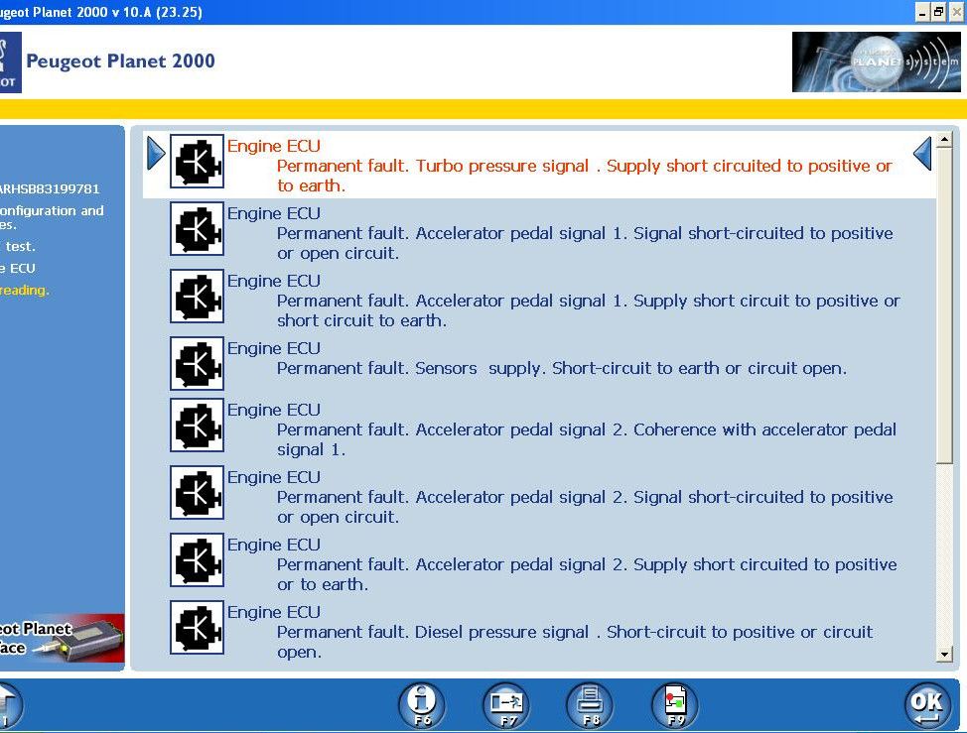Click engine icon for Accelerator pedal signal 1 open circuit fault
Viewport: 967px width, 733px height.
tap(197, 228)
